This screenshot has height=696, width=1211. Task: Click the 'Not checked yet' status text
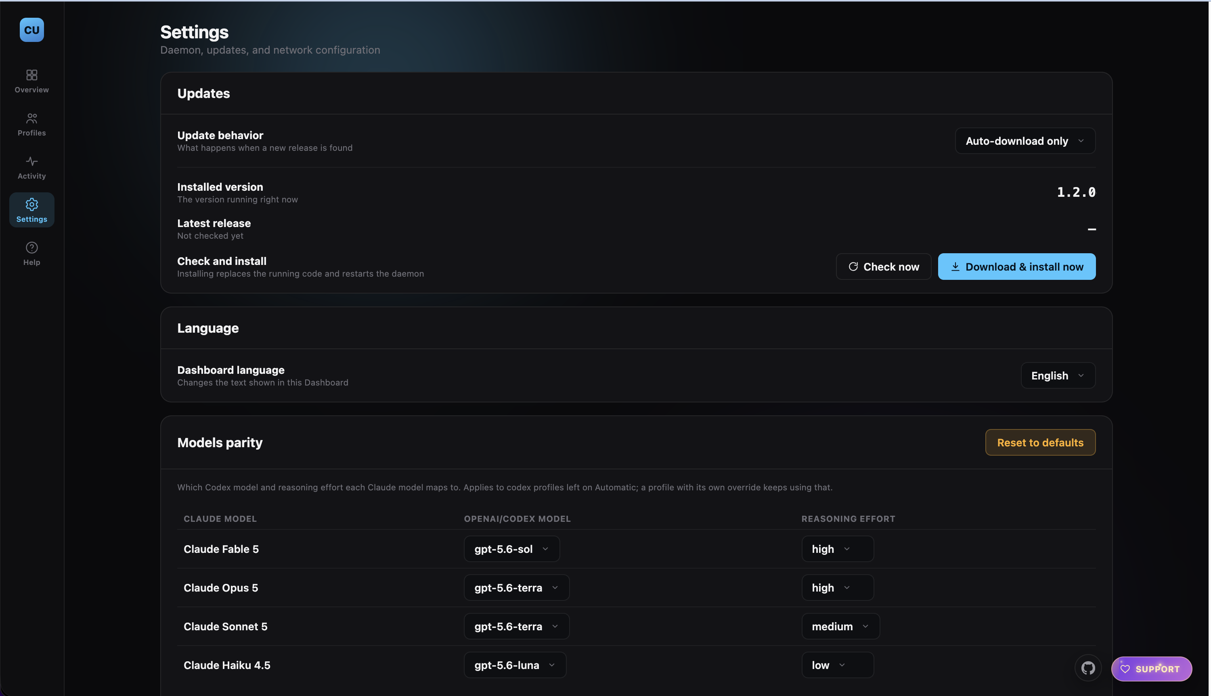point(210,235)
